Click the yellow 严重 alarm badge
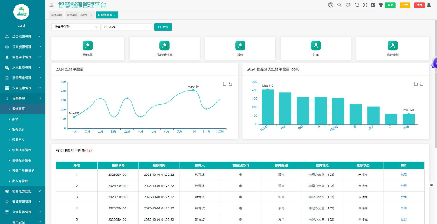 point(405,5)
